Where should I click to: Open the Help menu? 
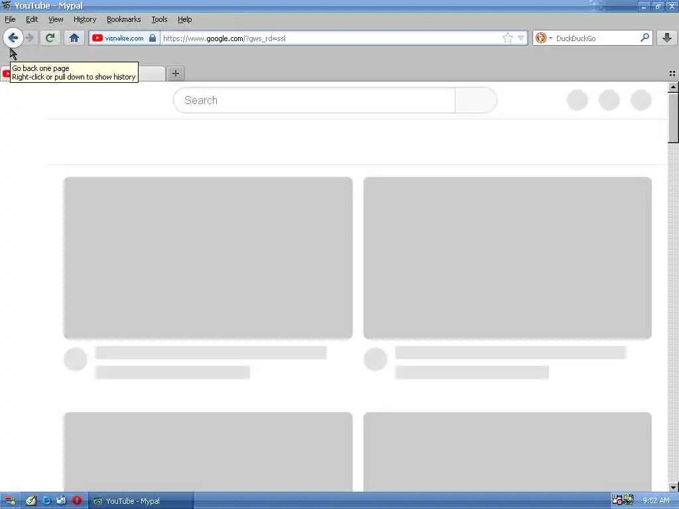(x=184, y=19)
